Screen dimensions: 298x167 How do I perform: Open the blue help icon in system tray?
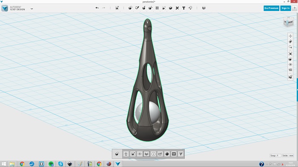coord(261,164)
